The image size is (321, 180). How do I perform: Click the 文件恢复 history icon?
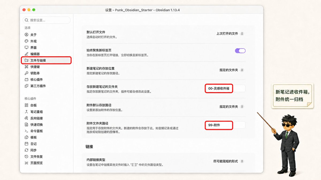[x=26, y=157]
